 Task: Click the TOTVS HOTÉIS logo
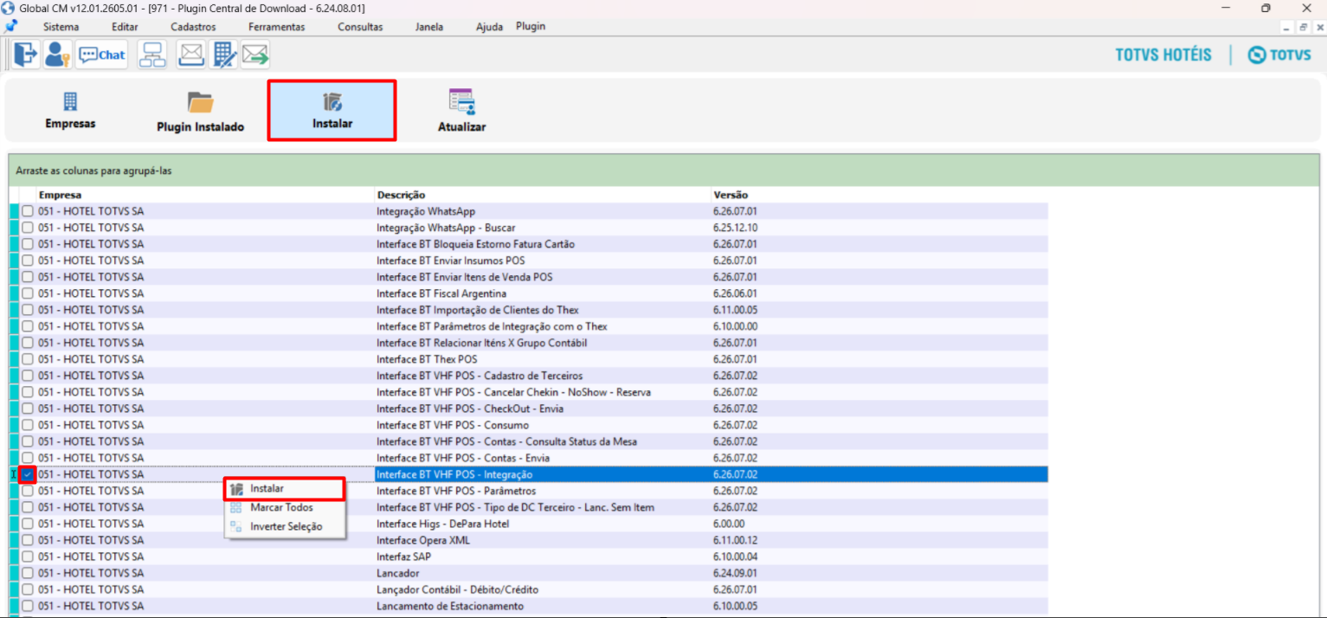(x=1163, y=55)
